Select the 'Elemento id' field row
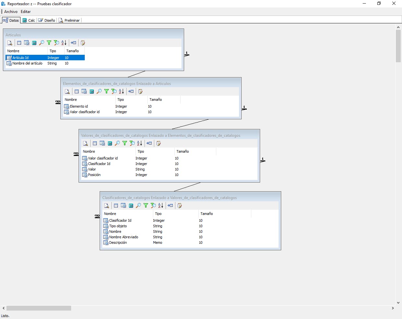The image size is (402, 319). pos(121,106)
